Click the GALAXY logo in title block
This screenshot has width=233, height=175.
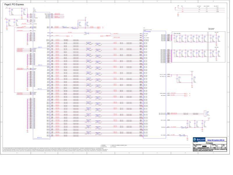tap(199, 140)
